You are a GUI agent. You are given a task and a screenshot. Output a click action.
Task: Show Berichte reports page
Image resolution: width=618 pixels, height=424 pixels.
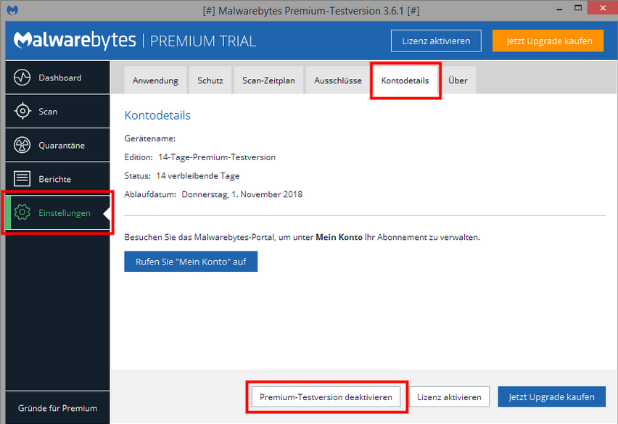pyautogui.click(x=57, y=179)
